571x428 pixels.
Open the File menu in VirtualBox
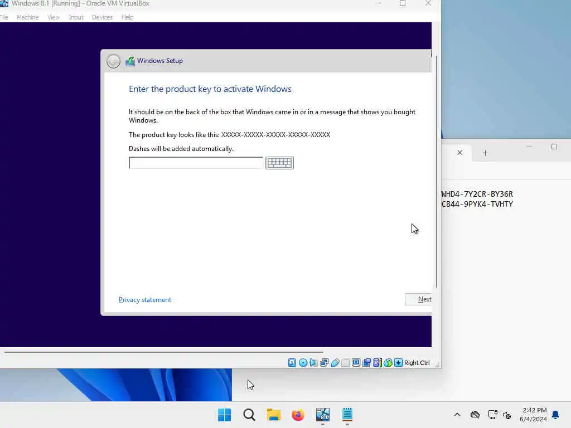4,17
